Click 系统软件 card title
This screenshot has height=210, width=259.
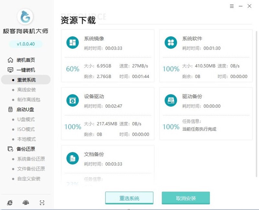192,39
